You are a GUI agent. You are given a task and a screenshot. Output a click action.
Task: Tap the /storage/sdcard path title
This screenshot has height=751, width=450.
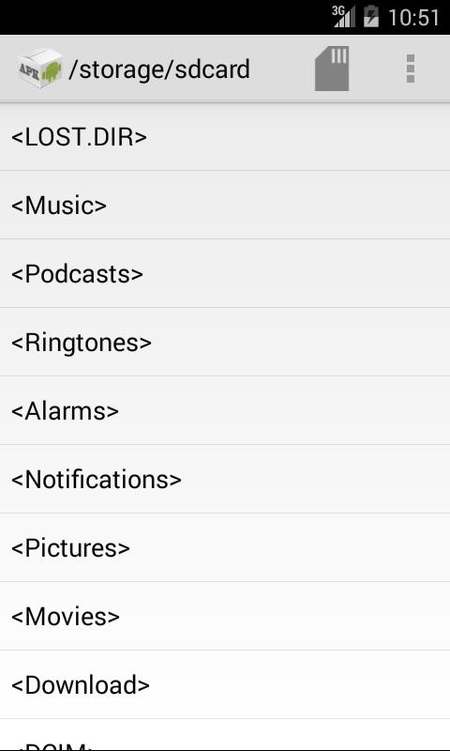[159, 69]
